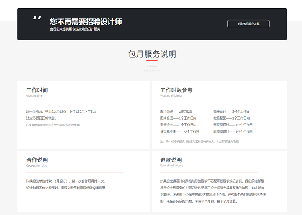Click the Cooperation that subtitle
Screen dimensions: 302x215
pyautogui.click(x=36, y=165)
